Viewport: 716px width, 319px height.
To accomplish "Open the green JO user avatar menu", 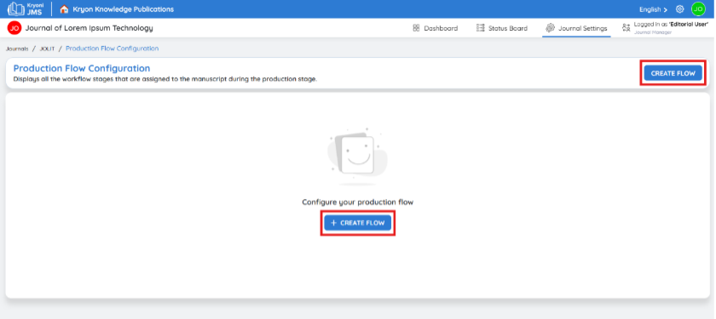I will coord(698,9).
